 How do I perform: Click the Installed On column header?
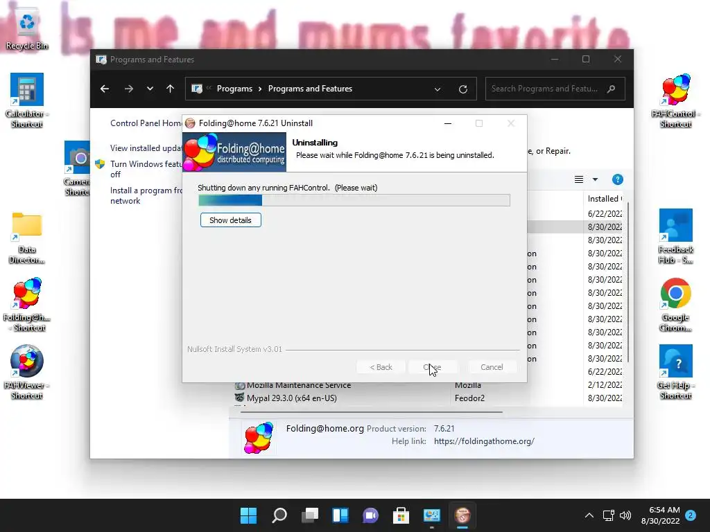click(x=604, y=199)
